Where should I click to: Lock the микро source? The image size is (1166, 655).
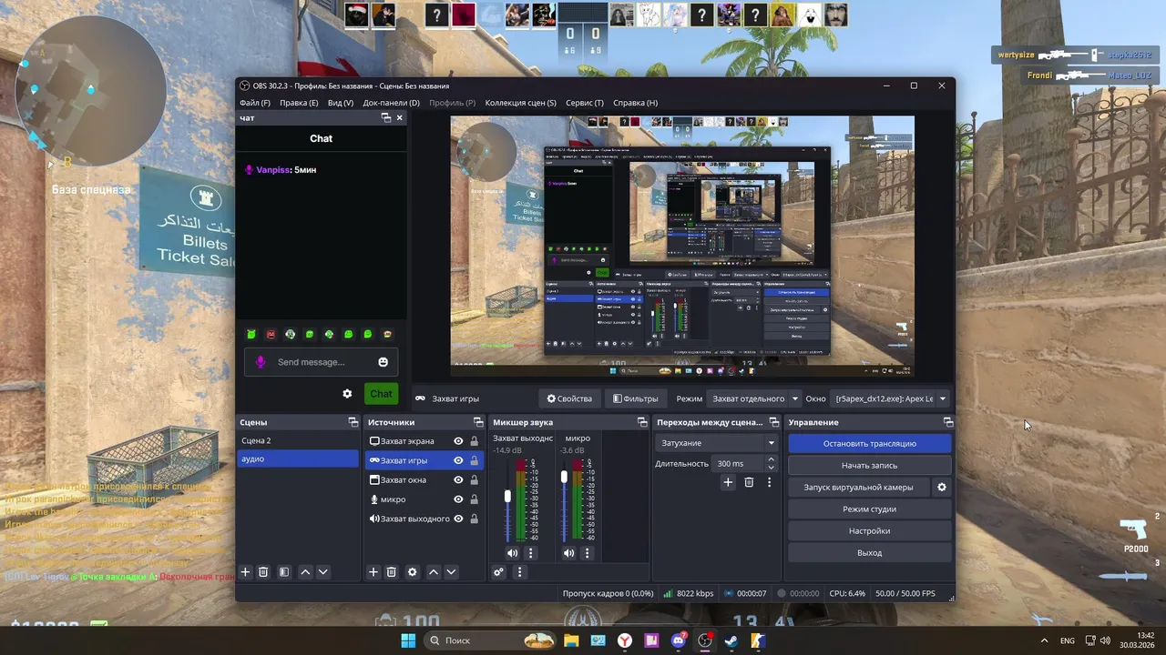point(474,499)
